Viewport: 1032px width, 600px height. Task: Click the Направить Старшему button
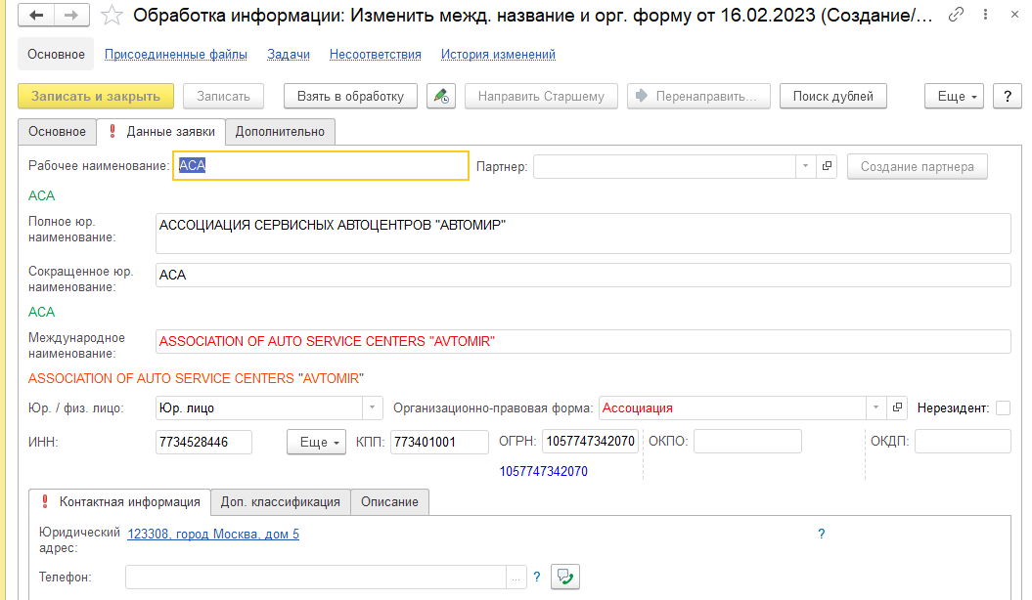pos(541,96)
